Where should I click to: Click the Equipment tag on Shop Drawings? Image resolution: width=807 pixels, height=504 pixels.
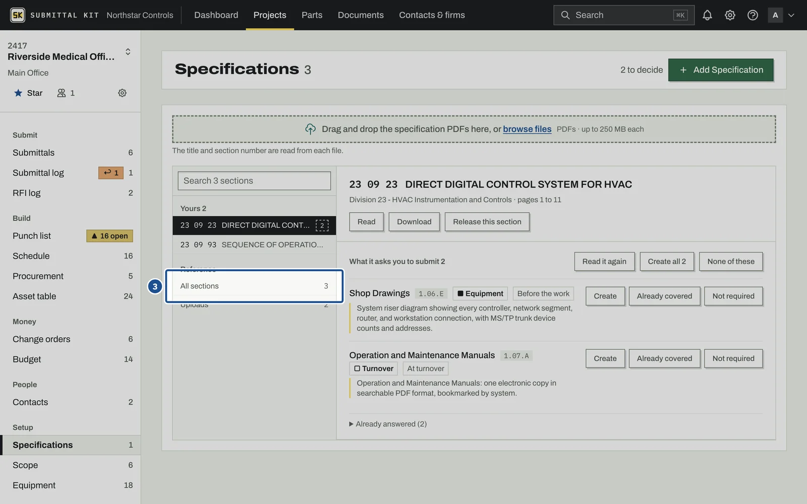point(480,294)
